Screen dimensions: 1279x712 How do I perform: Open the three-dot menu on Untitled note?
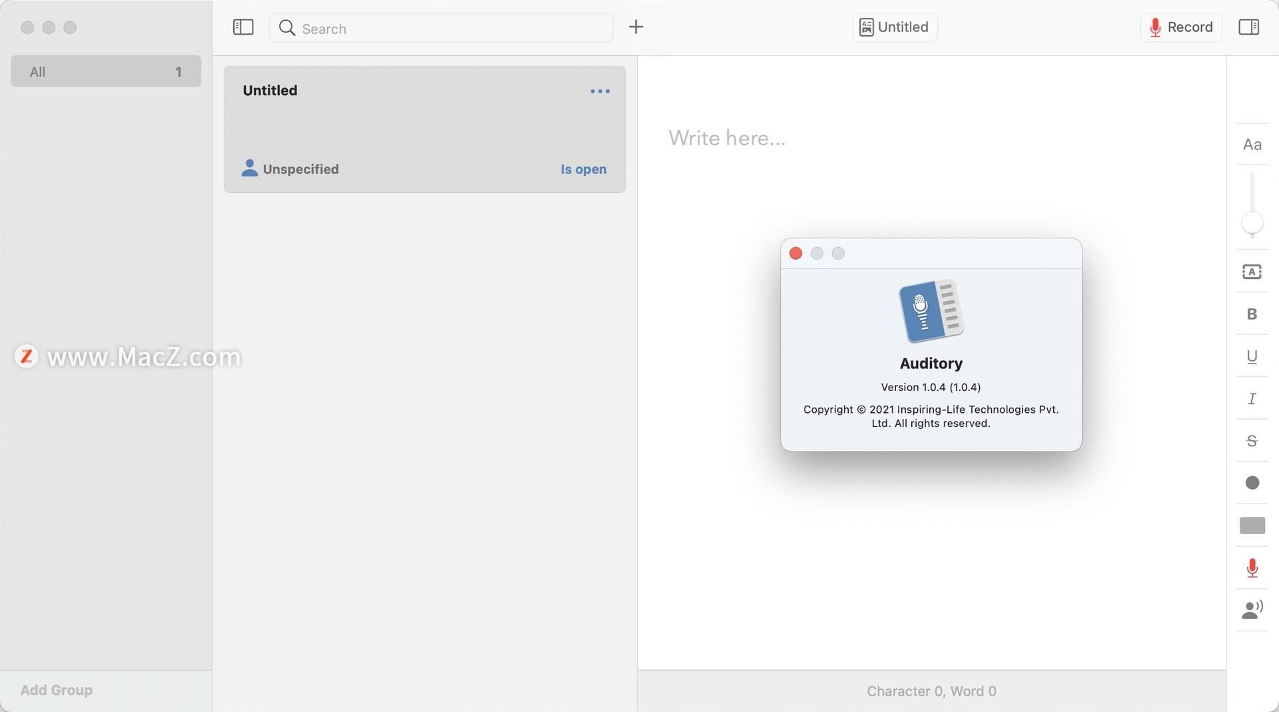point(600,91)
